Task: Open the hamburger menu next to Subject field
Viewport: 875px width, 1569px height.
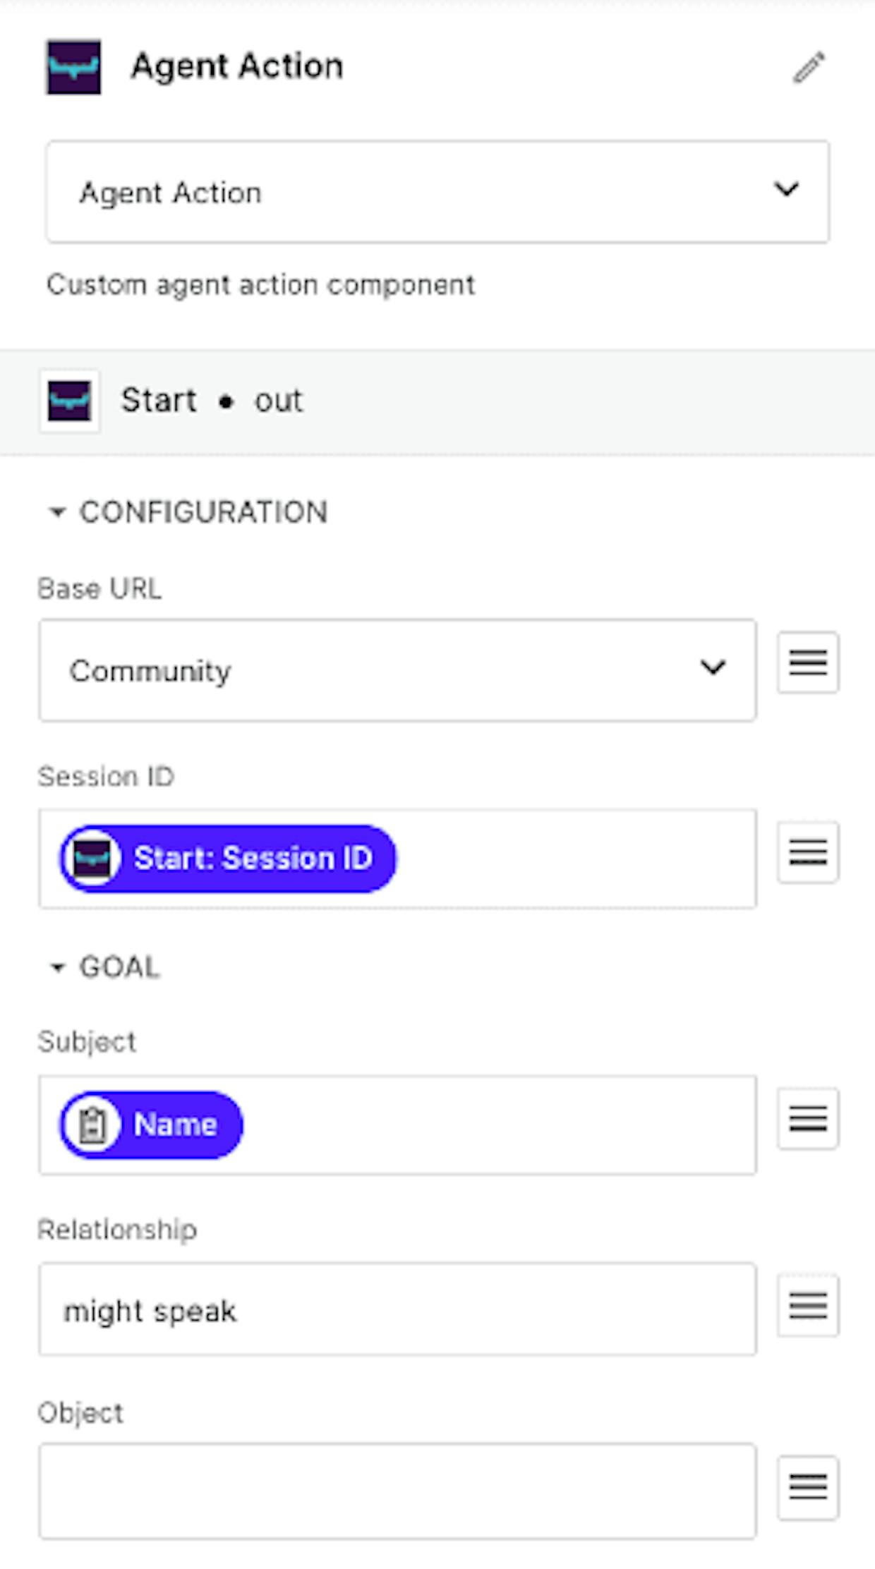Action: point(808,1119)
